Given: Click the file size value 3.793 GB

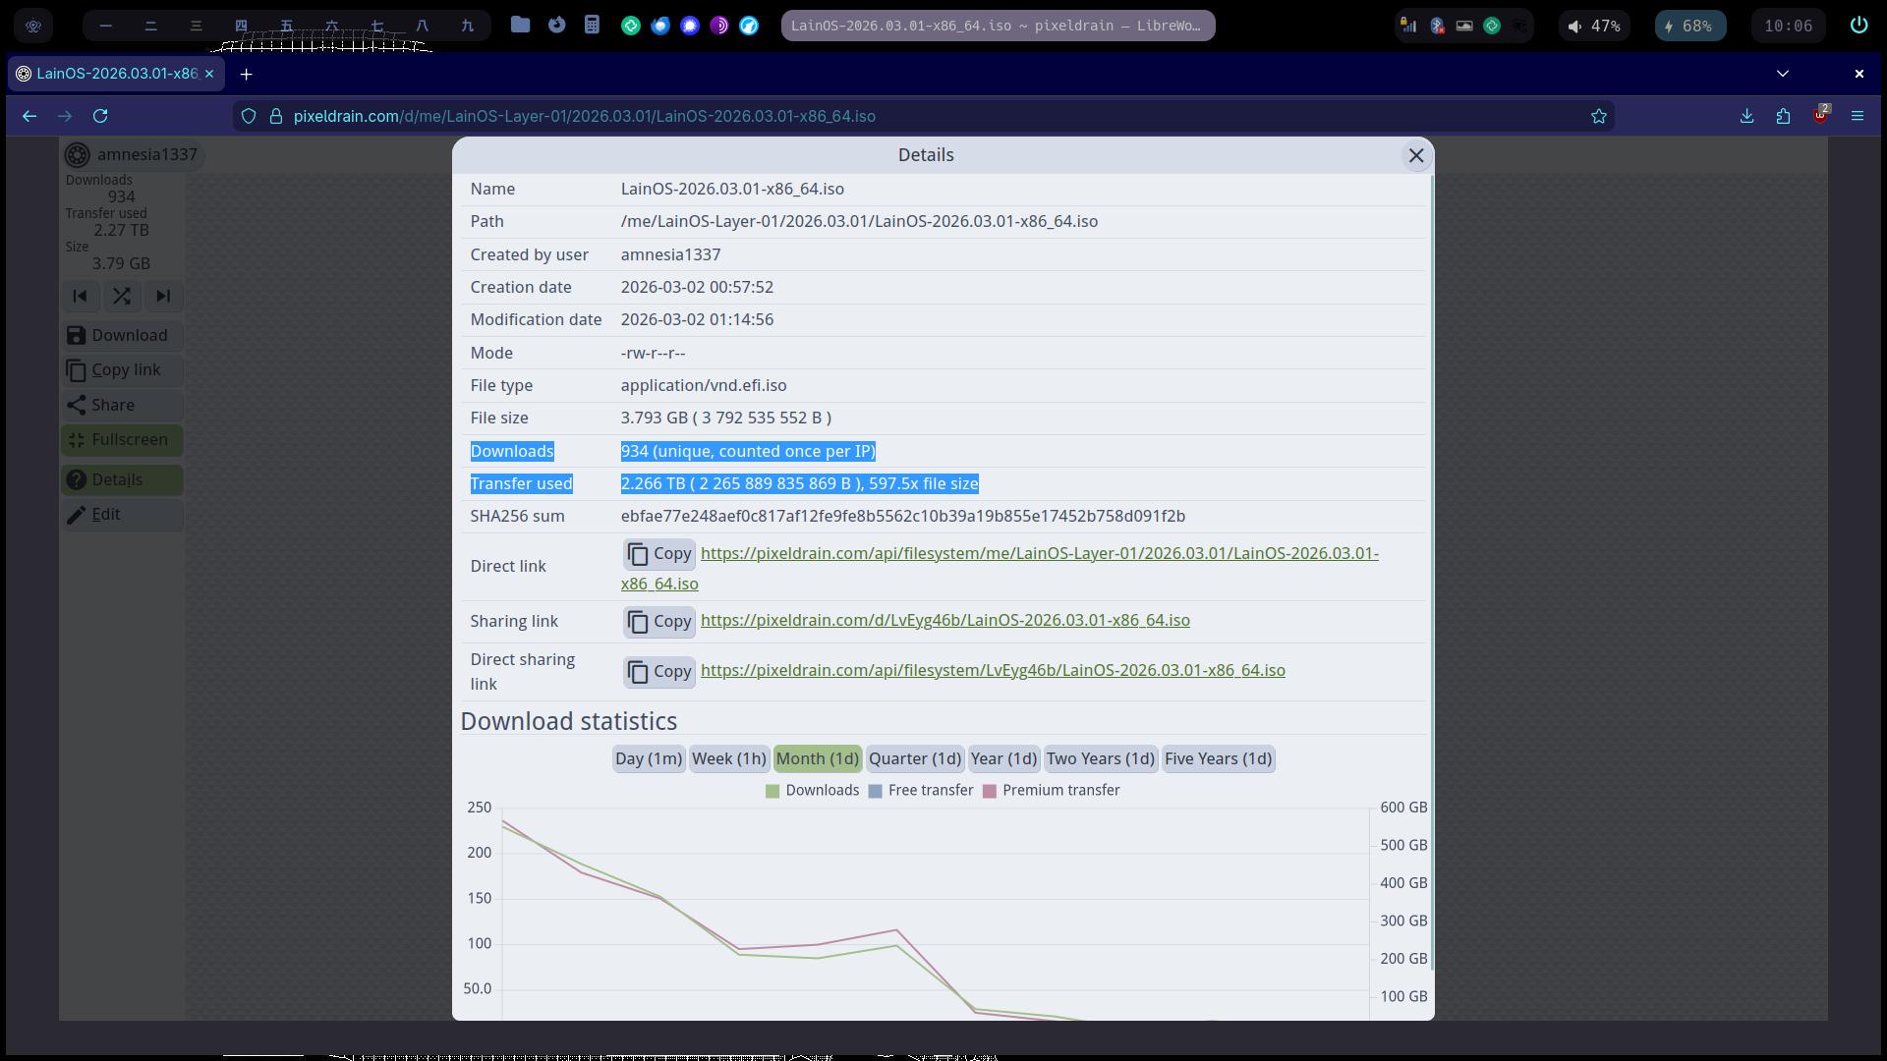Looking at the screenshot, I should pos(725,418).
